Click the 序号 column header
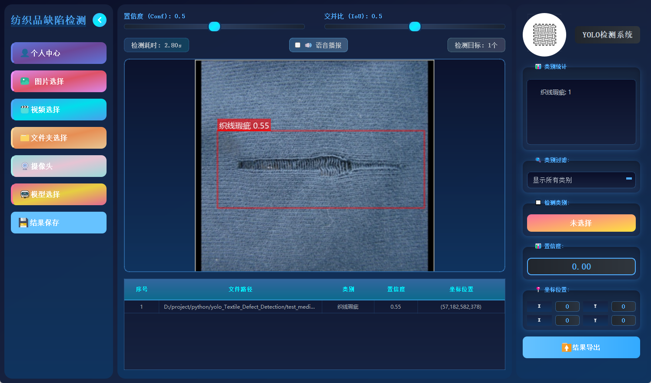Image resolution: width=651 pixels, height=383 pixels. (142, 290)
